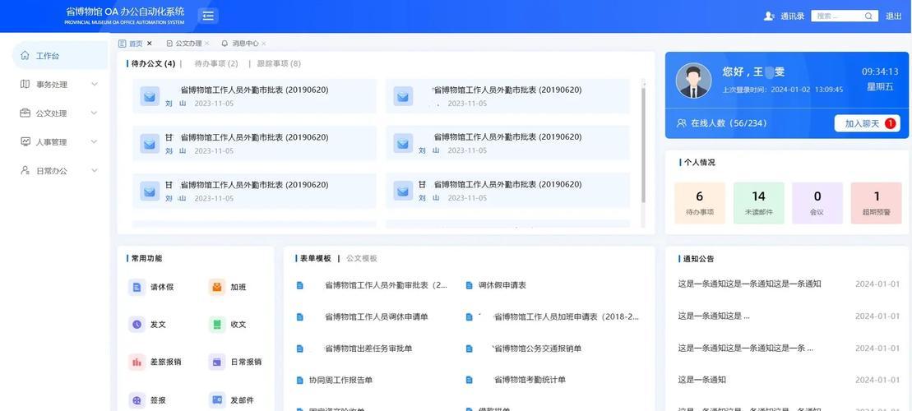Select the 待办事项 (2) tab
Viewport: 912px width, 411px height.
point(215,64)
